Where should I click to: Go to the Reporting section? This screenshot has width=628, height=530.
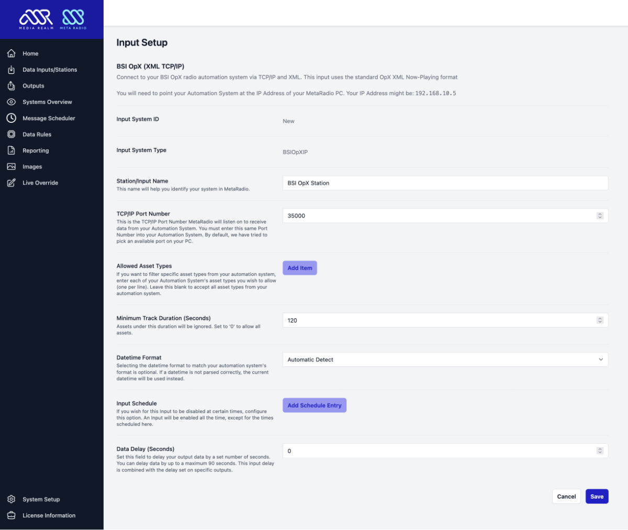[x=36, y=151]
